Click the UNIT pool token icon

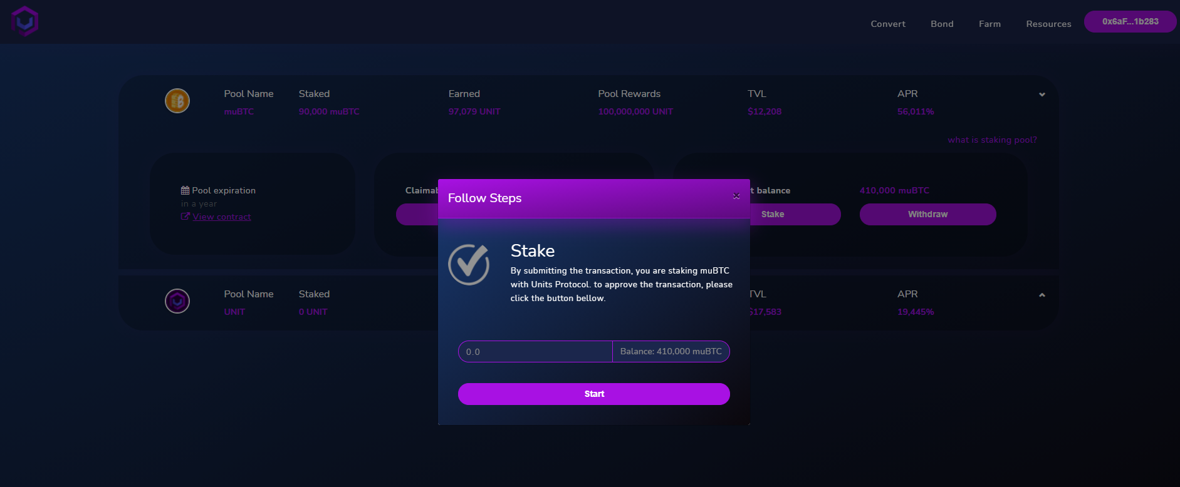[x=177, y=301]
